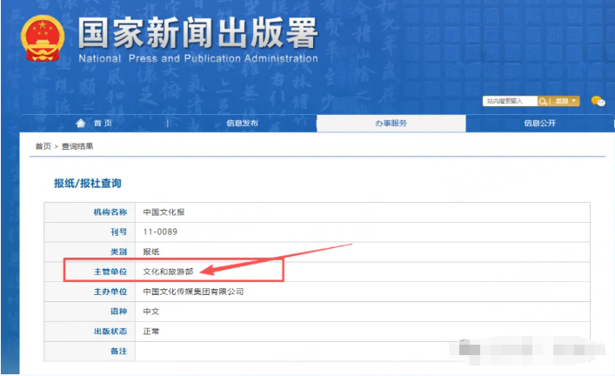Click 查询结果 breadcrumb text
The image size is (615, 376).
[x=77, y=146]
